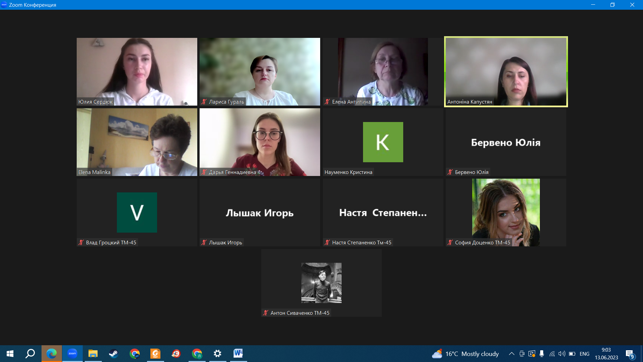
Task: Show hidden system tray icons
Action: point(511,354)
